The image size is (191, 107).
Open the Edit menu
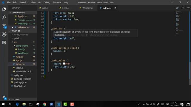pyautogui.click(x=15, y=2)
